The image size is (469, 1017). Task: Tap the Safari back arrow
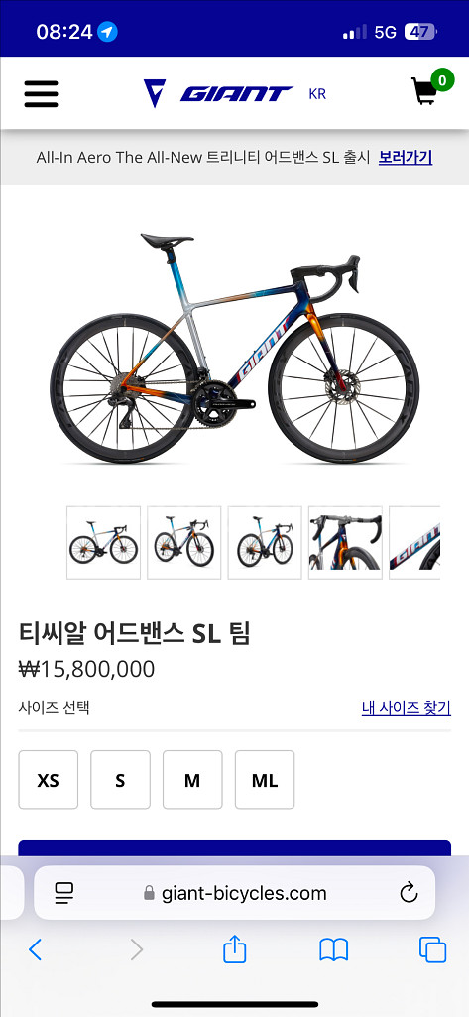pyautogui.click(x=35, y=949)
